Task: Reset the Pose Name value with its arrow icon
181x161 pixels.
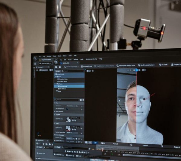Action: point(81,106)
